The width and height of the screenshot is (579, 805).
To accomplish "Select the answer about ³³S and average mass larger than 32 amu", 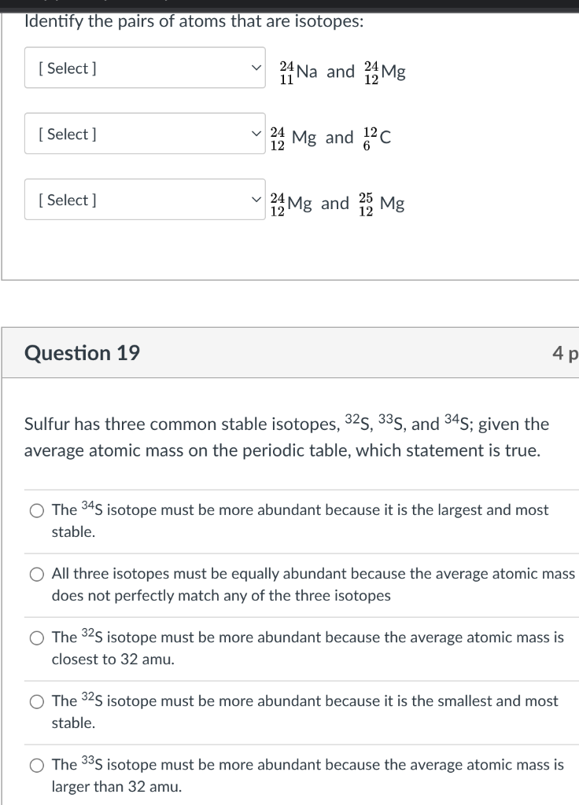I will click(36, 765).
